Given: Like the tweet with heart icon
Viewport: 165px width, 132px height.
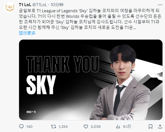Looking at the screenshot, I should click(x=86, y=126).
